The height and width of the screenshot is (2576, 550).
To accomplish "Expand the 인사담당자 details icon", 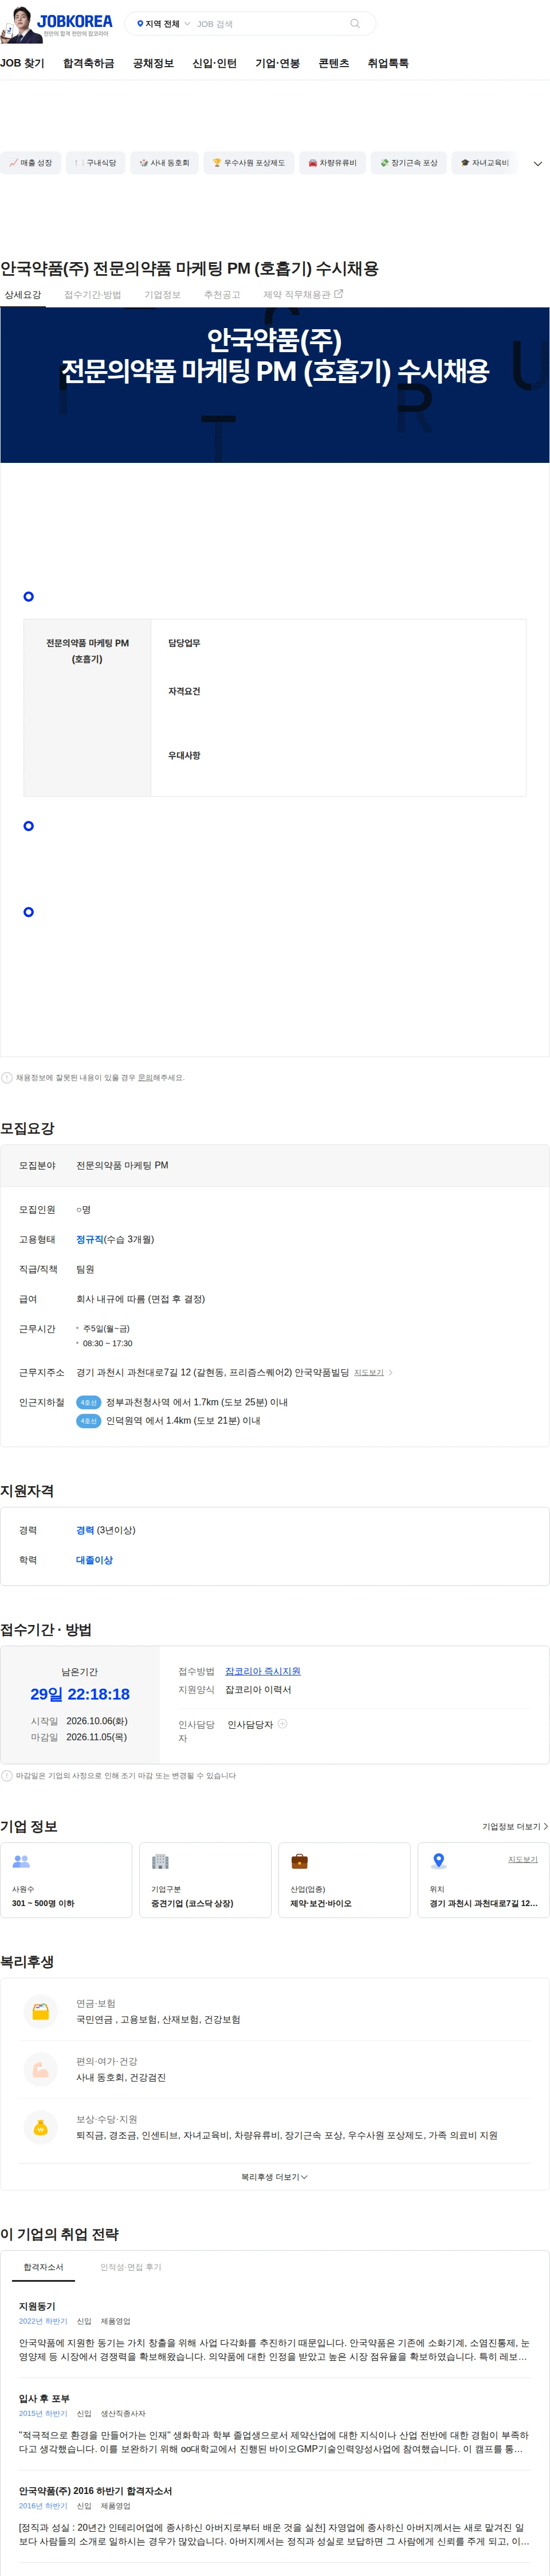I will click(282, 1724).
